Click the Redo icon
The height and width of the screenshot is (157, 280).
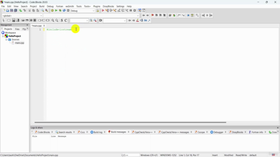coord(24,10)
